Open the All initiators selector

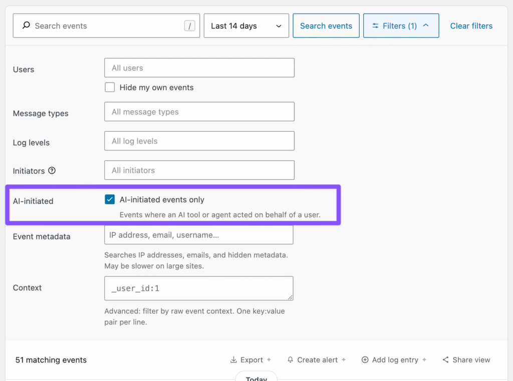pos(199,170)
